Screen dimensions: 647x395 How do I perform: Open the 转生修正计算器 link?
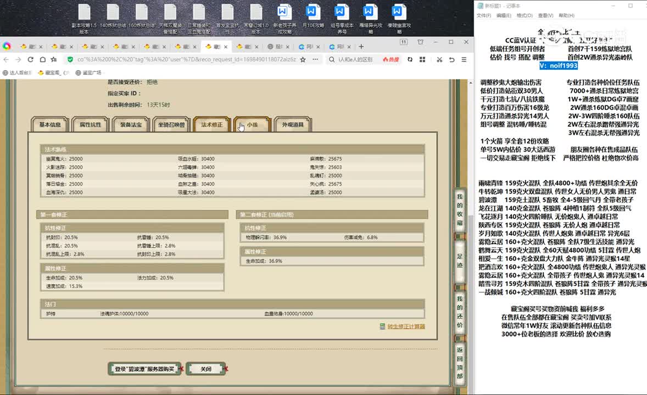(x=406, y=326)
